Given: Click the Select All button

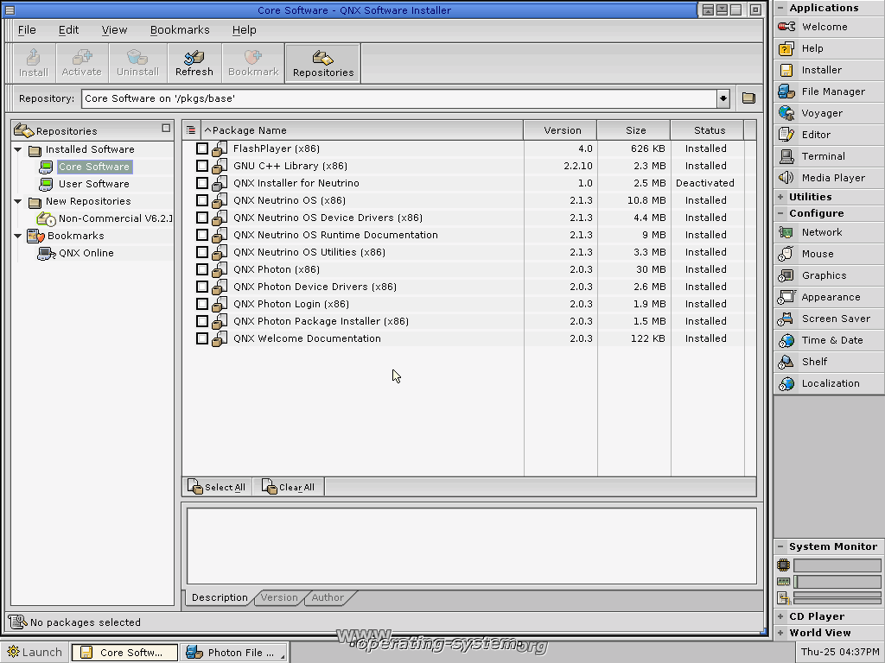Looking at the screenshot, I should 217,487.
